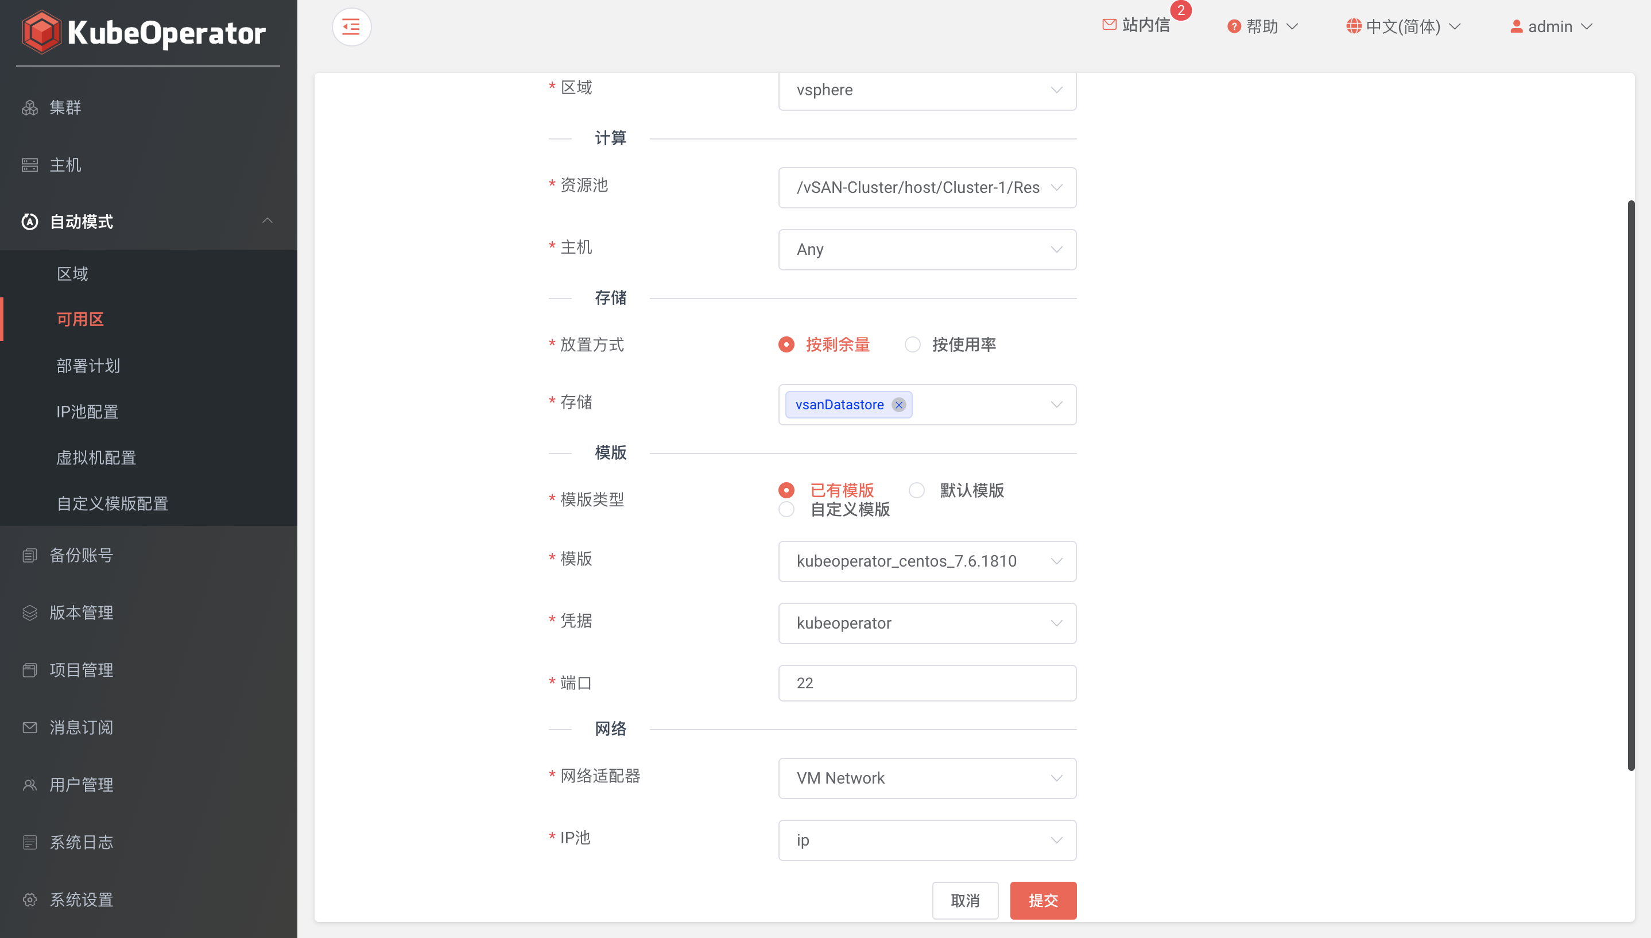
Task: Click the 提交 submit button
Action: pos(1043,900)
